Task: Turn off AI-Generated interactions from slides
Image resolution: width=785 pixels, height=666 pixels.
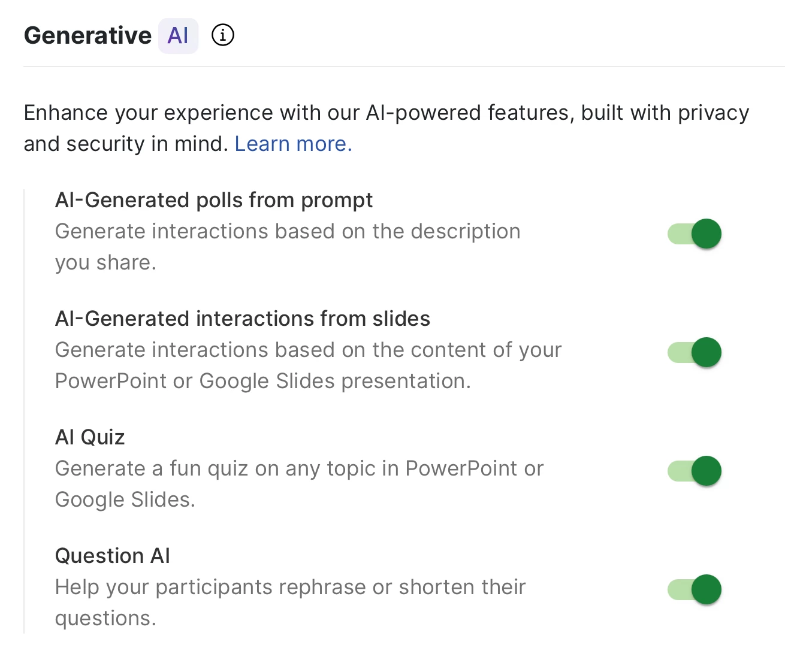Action: [x=695, y=352]
